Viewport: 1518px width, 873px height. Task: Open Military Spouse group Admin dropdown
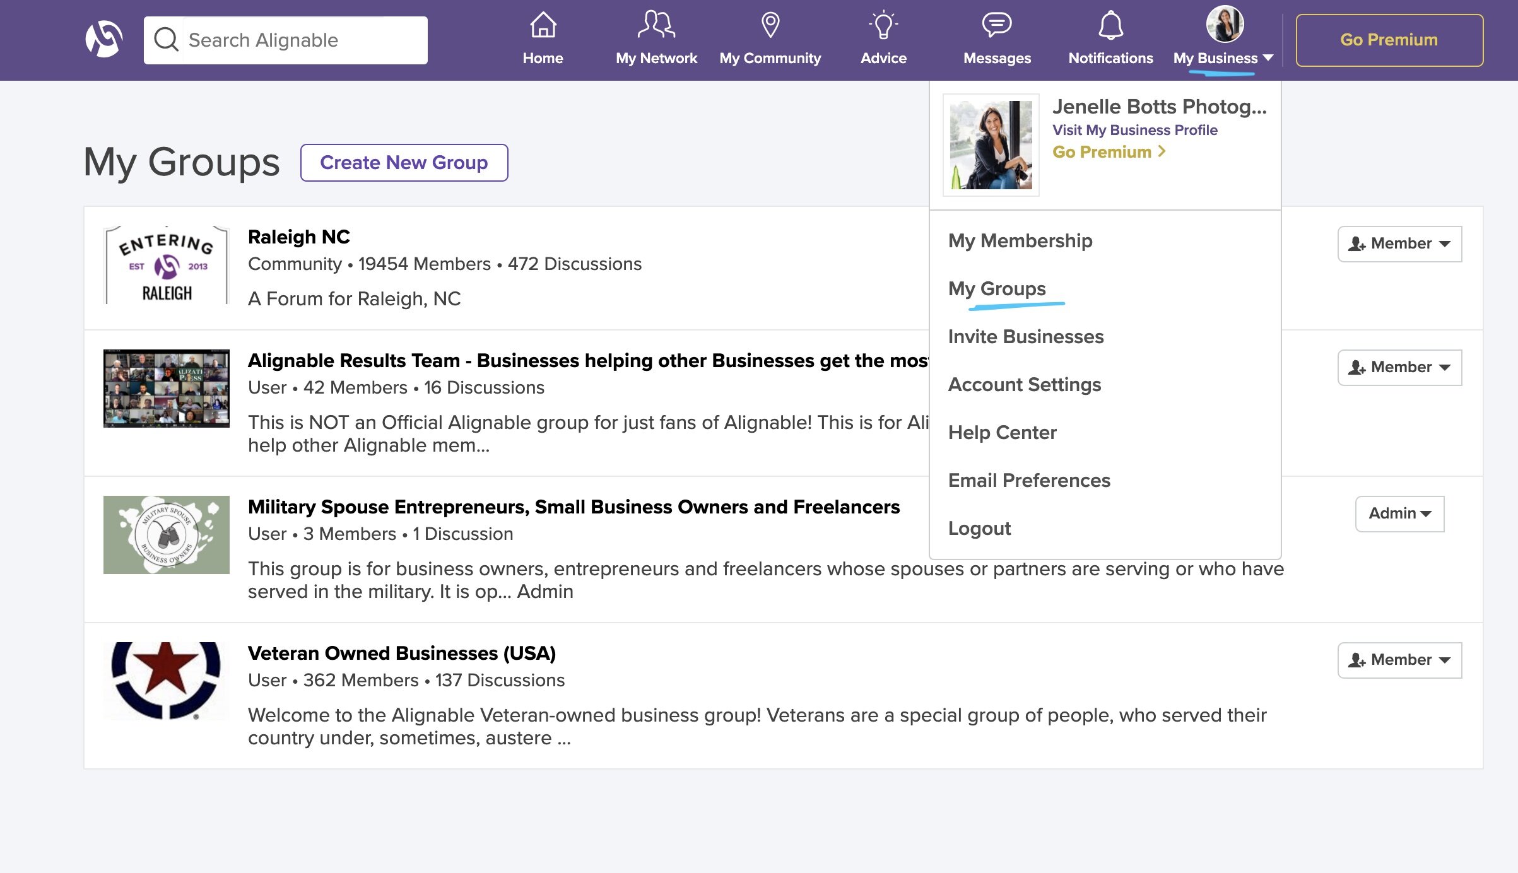pyautogui.click(x=1399, y=513)
